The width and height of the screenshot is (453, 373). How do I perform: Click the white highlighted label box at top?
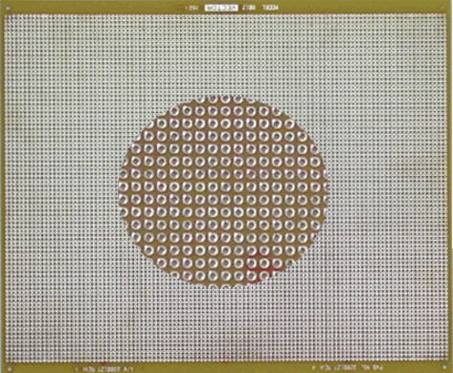(x=220, y=8)
